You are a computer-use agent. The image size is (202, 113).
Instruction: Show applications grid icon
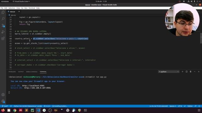[199, 110]
